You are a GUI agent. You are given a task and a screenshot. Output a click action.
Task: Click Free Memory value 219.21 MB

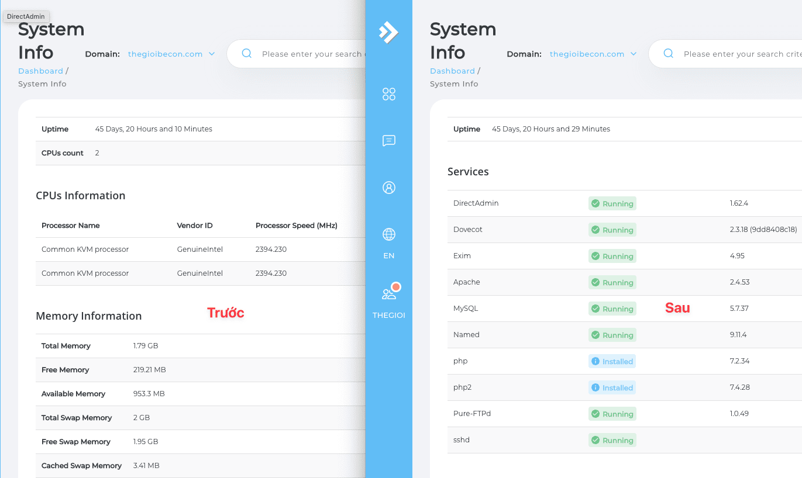[x=149, y=370]
